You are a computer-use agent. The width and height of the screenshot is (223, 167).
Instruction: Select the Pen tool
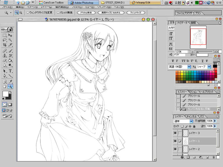(5, 76)
